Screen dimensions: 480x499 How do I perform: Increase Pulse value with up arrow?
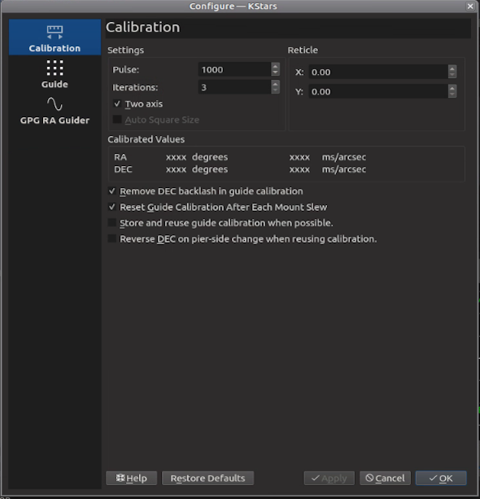[x=276, y=66]
